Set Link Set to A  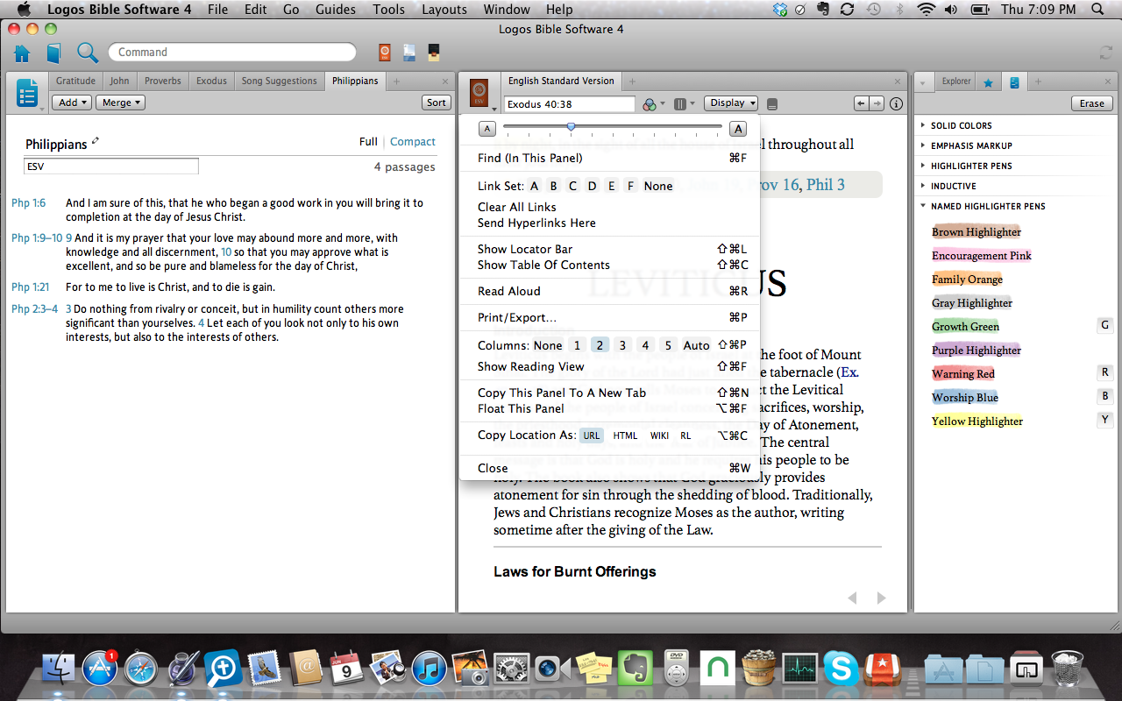click(534, 186)
